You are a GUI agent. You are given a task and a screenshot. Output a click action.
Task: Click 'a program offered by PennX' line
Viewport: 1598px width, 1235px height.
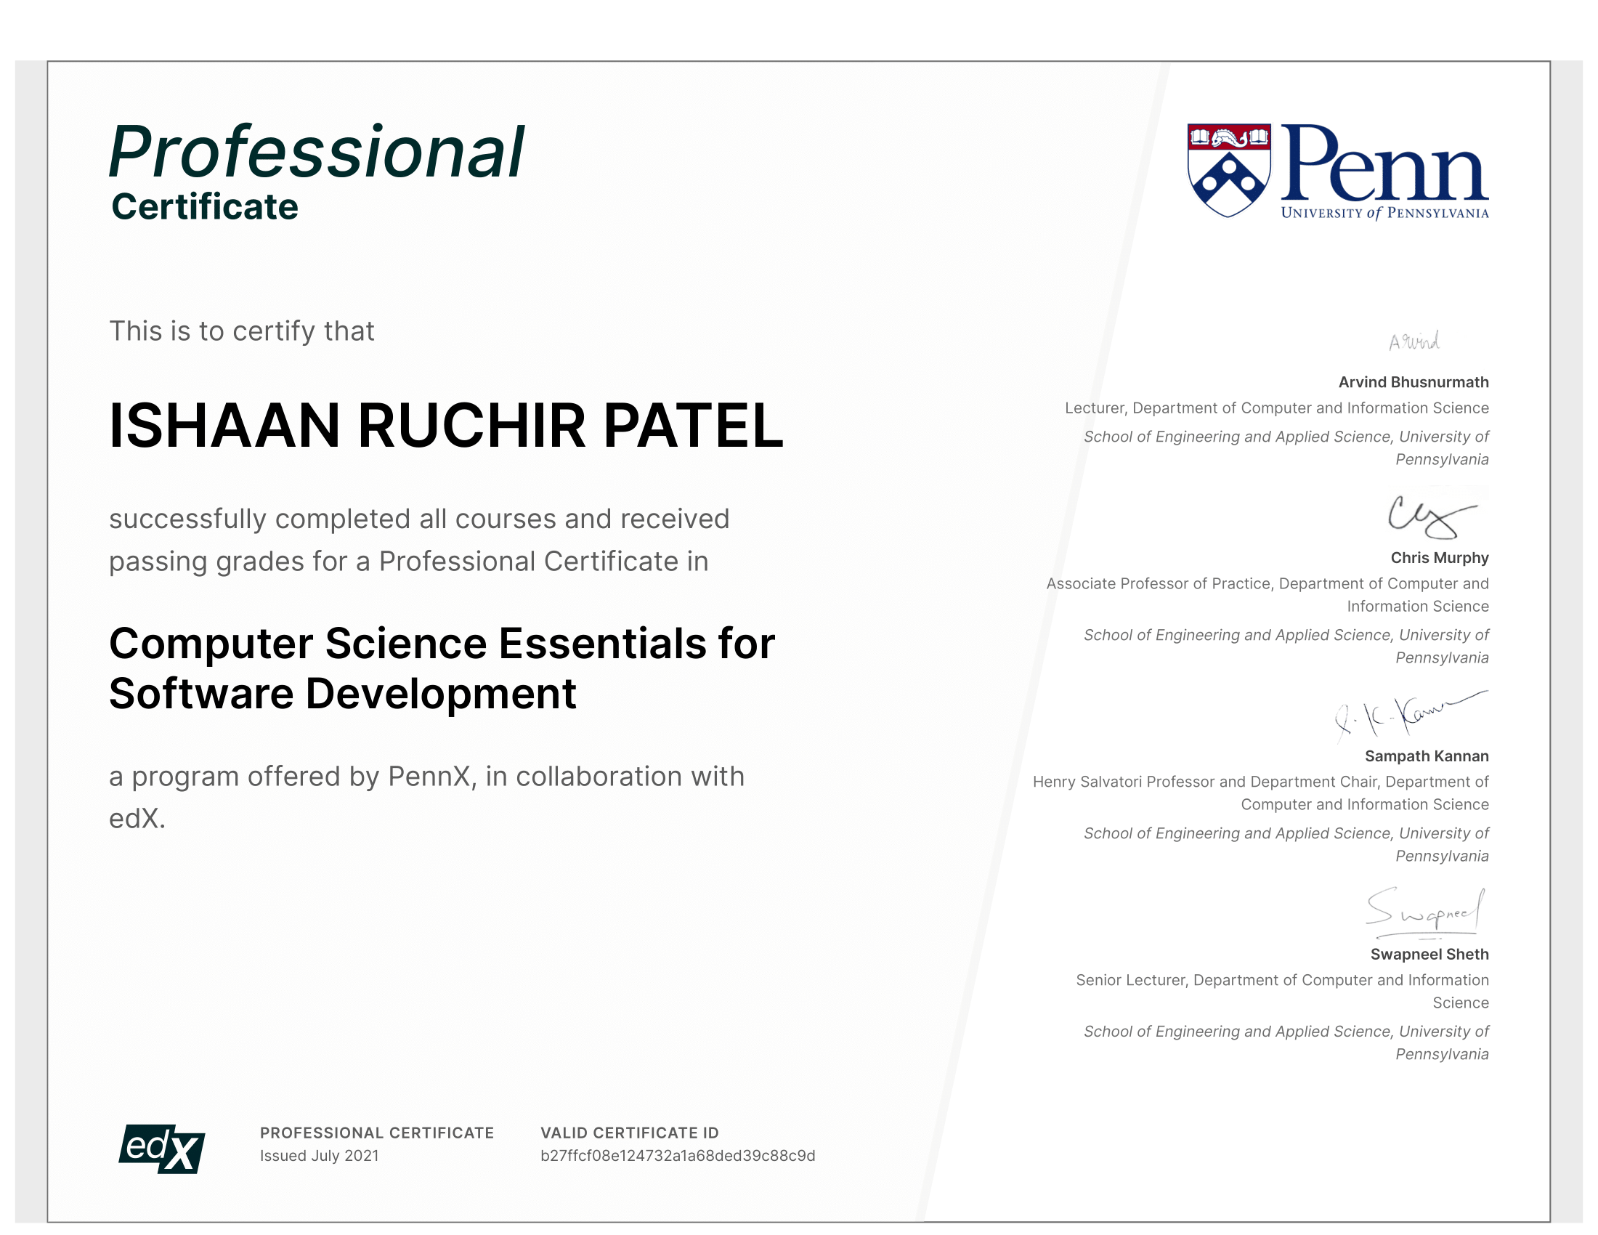coord(426,777)
